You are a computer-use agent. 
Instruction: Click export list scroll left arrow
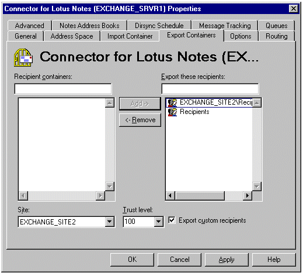tap(170, 195)
